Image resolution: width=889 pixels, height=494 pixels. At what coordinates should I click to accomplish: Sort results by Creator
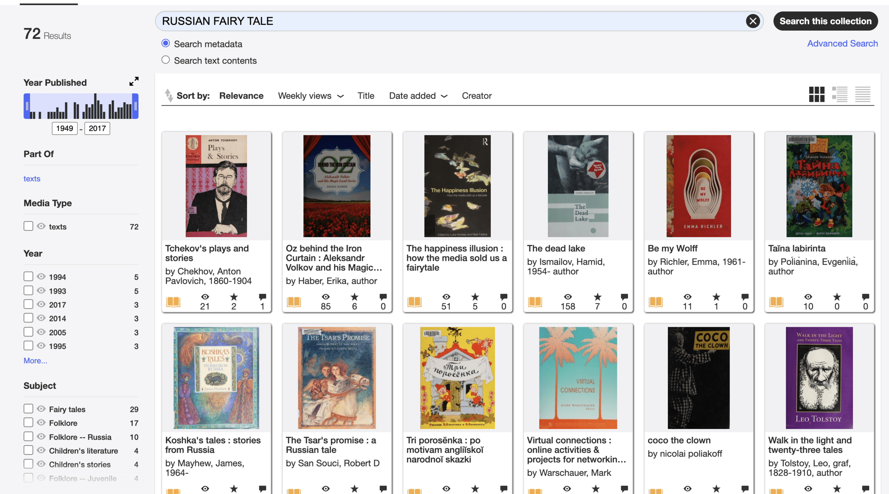click(476, 96)
